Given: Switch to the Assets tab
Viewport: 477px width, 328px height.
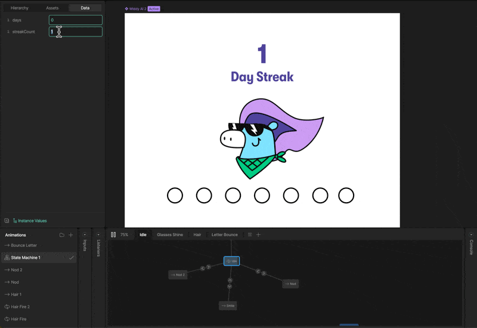Looking at the screenshot, I should pyautogui.click(x=52, y=8).
